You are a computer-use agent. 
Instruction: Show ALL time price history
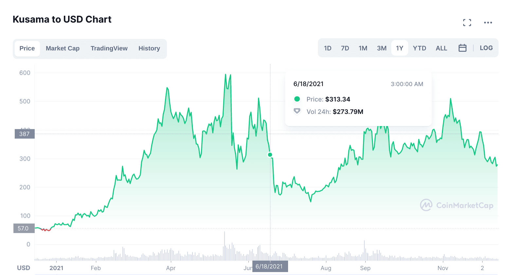(441, 48)
